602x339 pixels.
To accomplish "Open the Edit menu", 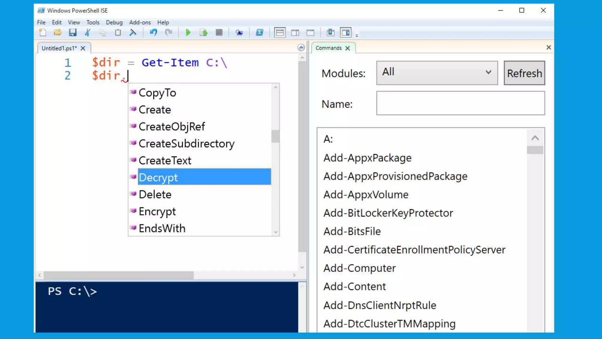I will click(x=57, y=22).
